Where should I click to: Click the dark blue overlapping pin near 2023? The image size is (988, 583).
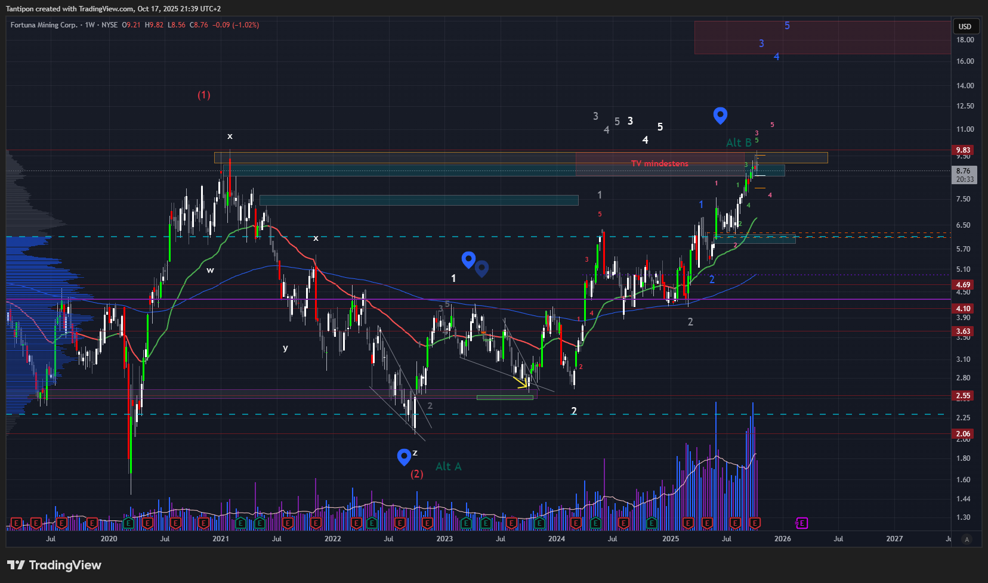coord(482,268)
